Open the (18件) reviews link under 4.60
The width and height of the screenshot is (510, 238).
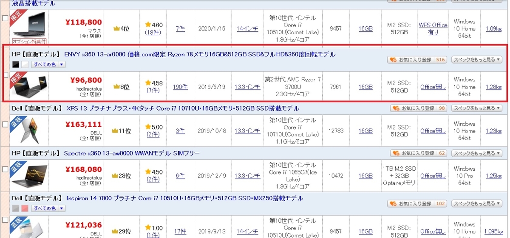pyautogui.click(x=153, y=32)
